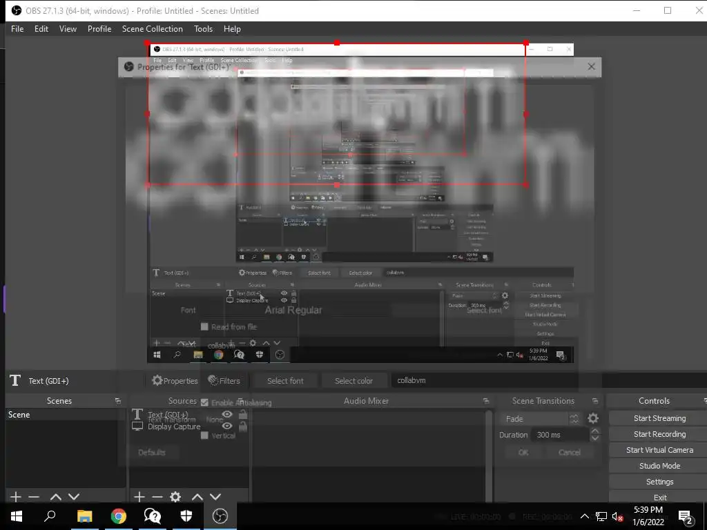Click Start Recording
Viewport: 707px width, 530px height.
659,434
